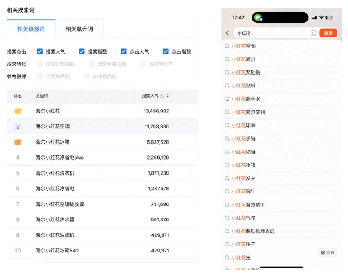This screenshot has width=348, height=273.
Task: Toggle the 搜索指数 checkbox
Action: [82, 52]
